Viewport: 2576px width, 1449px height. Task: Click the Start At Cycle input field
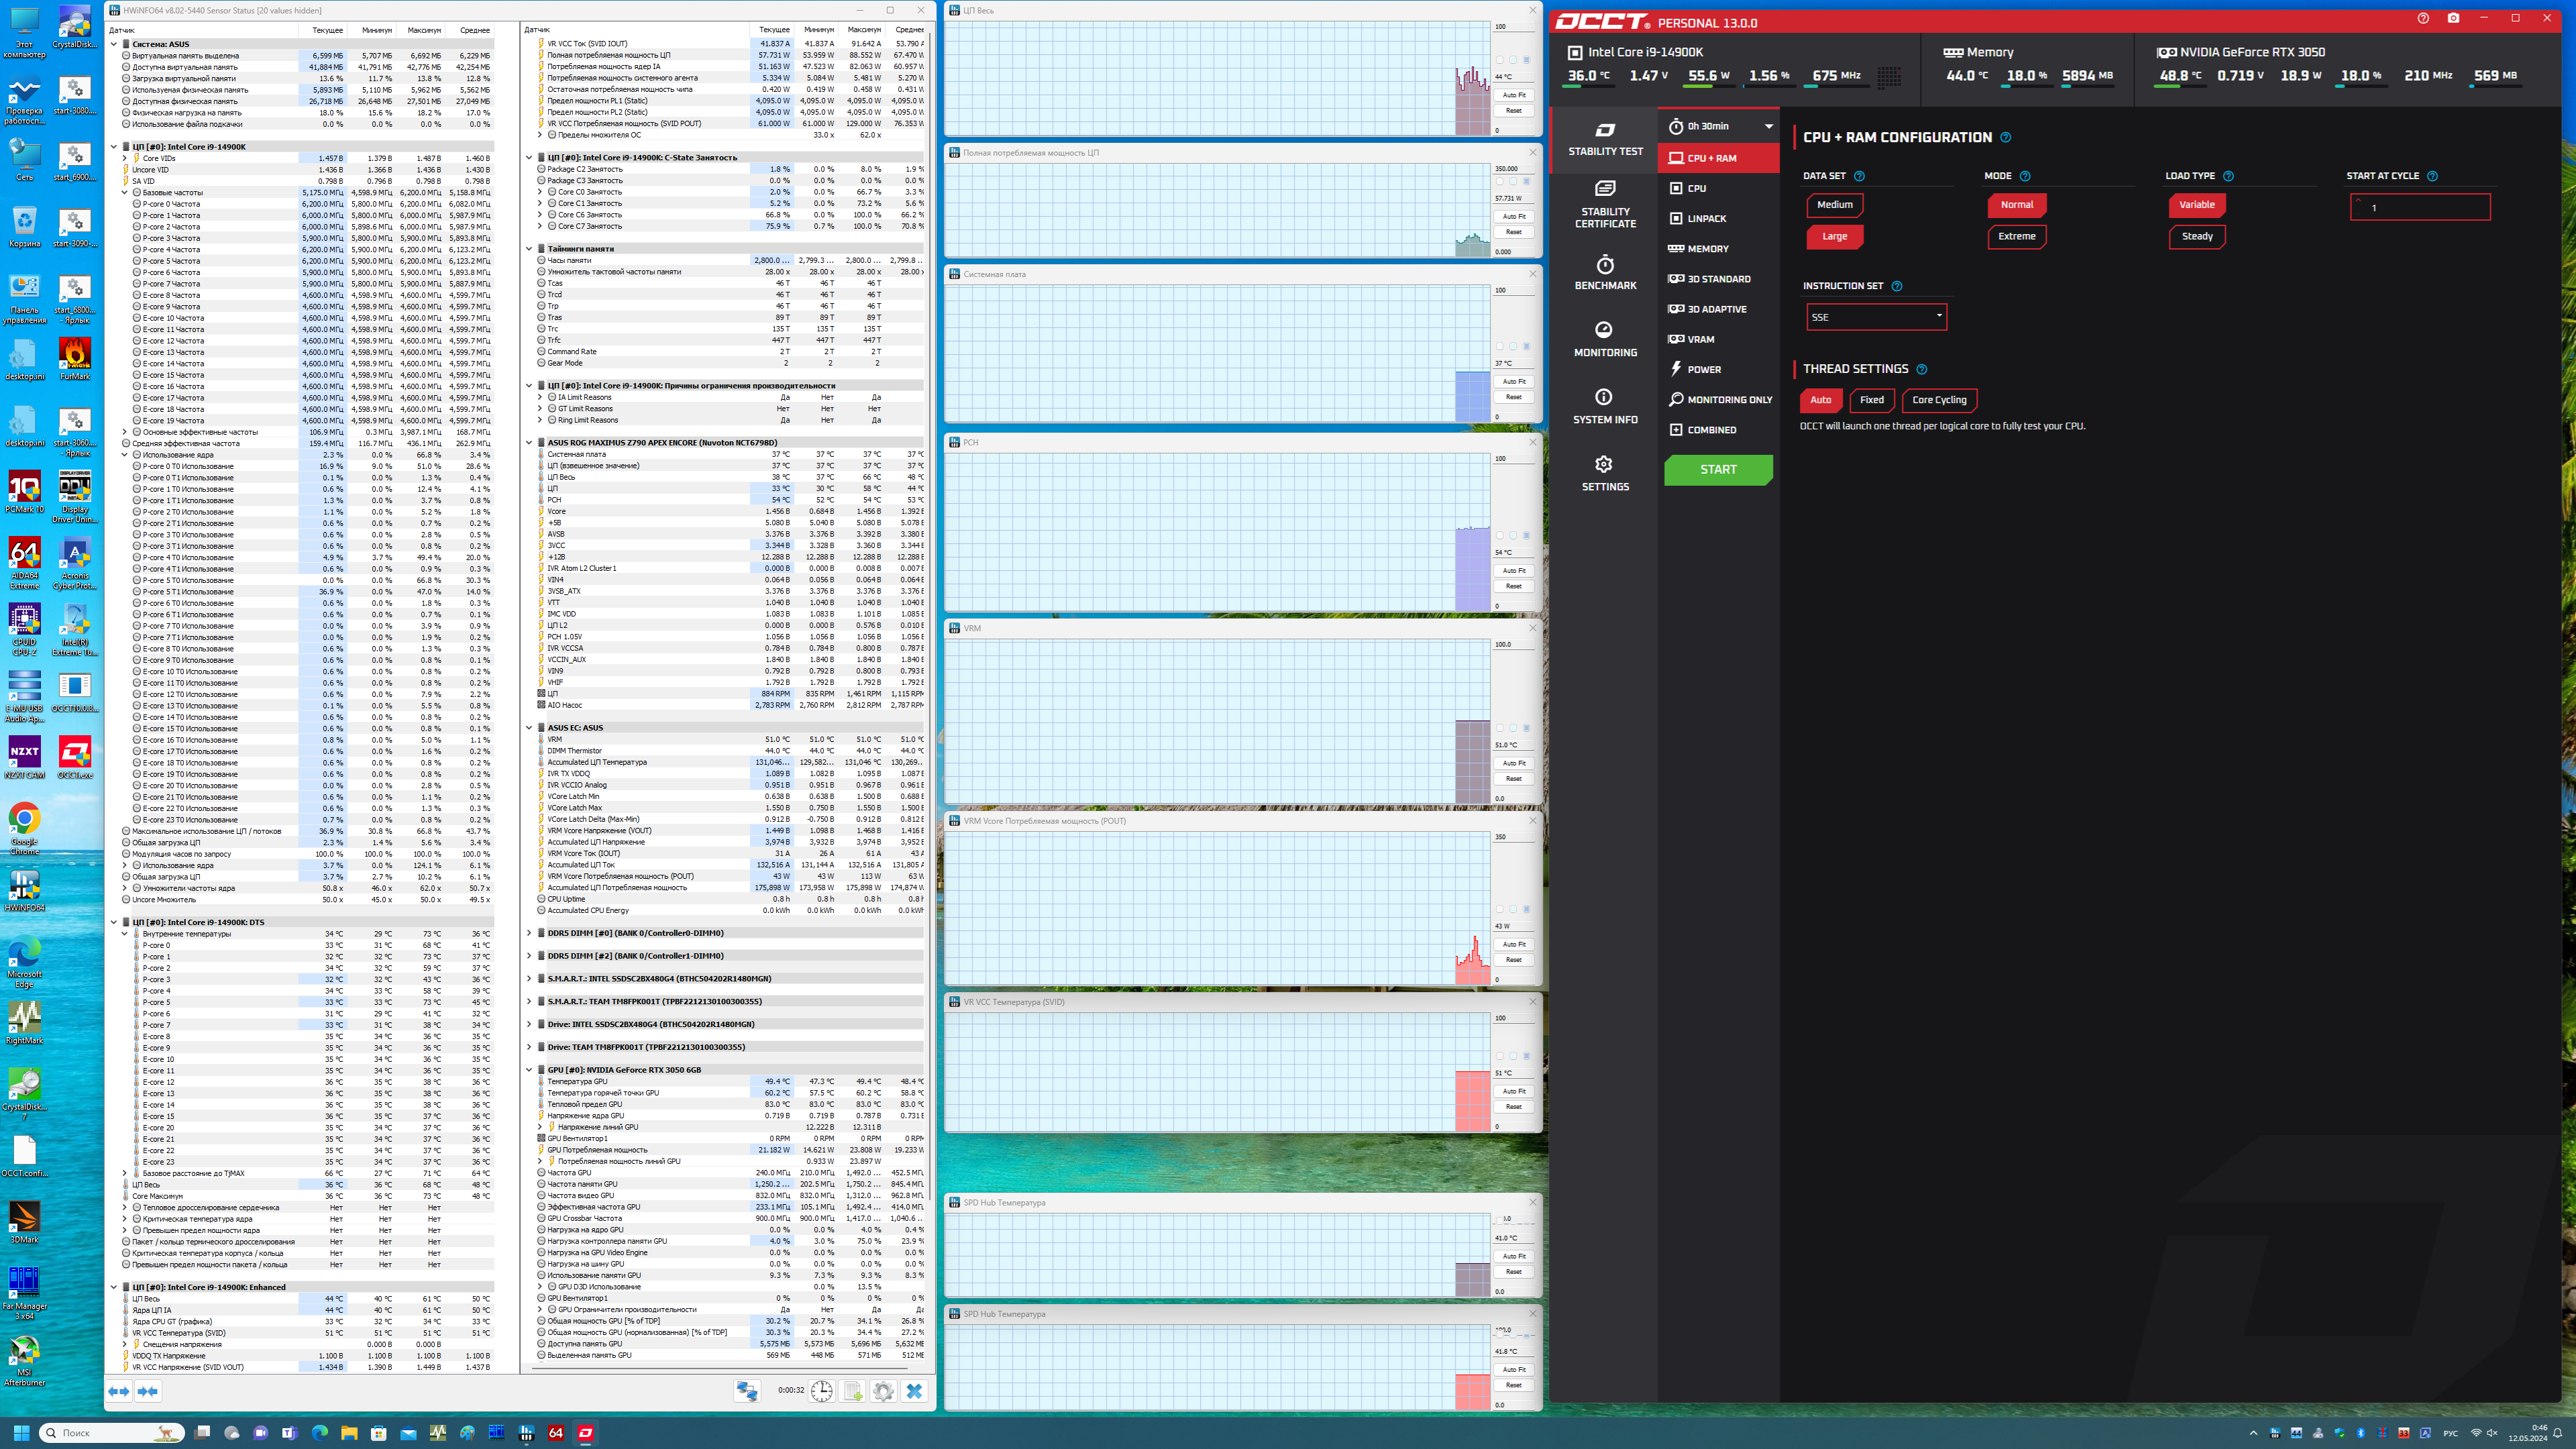[2420, 208]
